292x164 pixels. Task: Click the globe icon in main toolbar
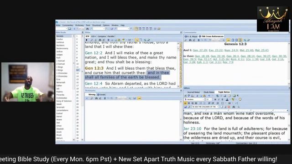point(111,29)
